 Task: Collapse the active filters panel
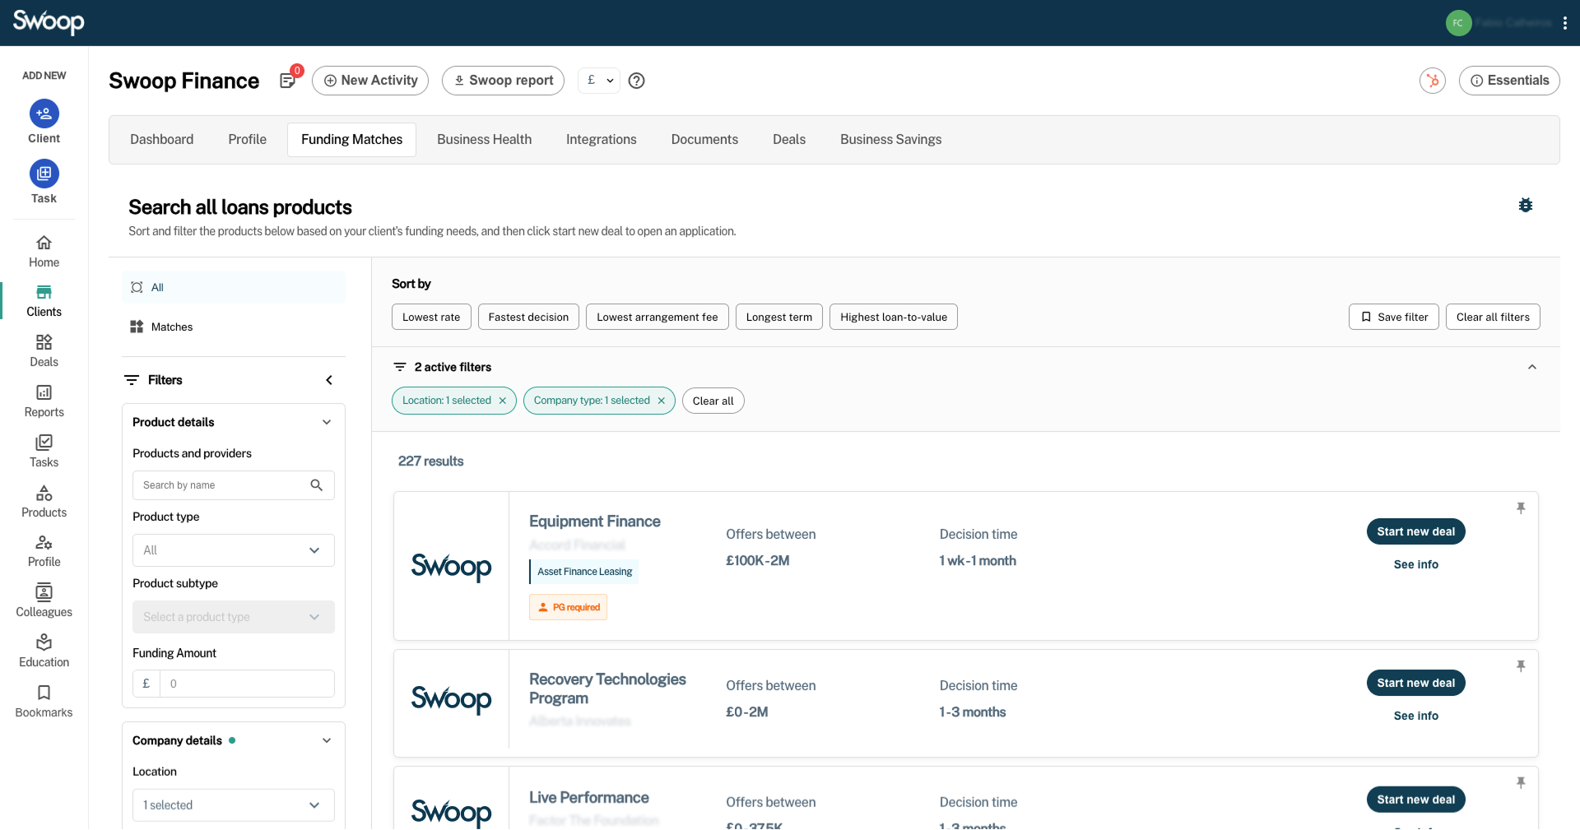[x=1532, y=367]
